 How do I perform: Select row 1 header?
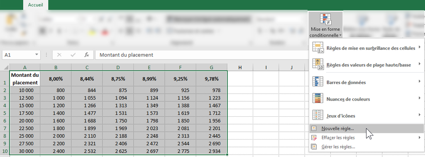pyautogui.click(x=5, y=78)
